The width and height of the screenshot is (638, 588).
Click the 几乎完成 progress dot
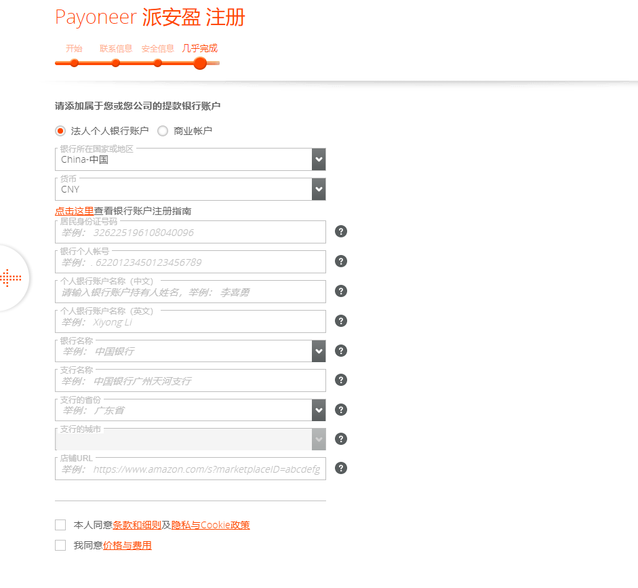pos(199,63)
